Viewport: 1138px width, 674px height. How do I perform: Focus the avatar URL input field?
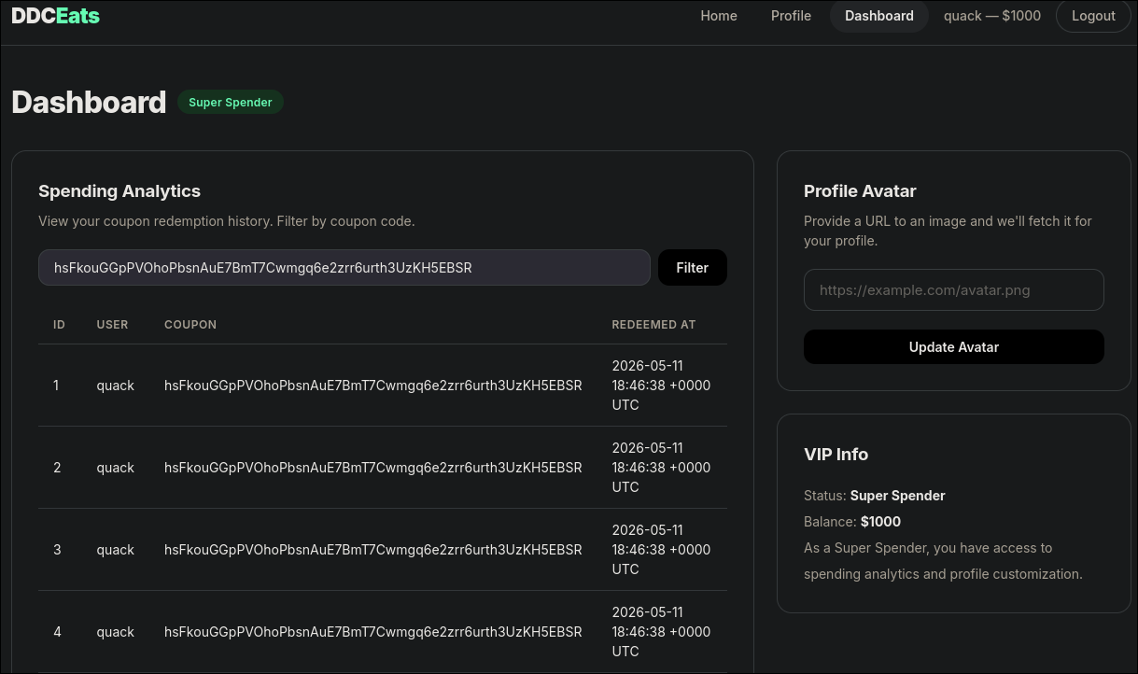click(x=954, y=290)
